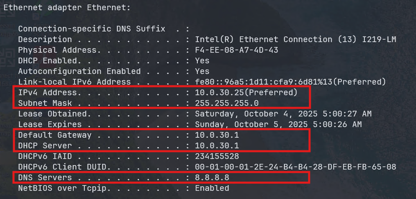Click the Lease Expires date value

278,125
